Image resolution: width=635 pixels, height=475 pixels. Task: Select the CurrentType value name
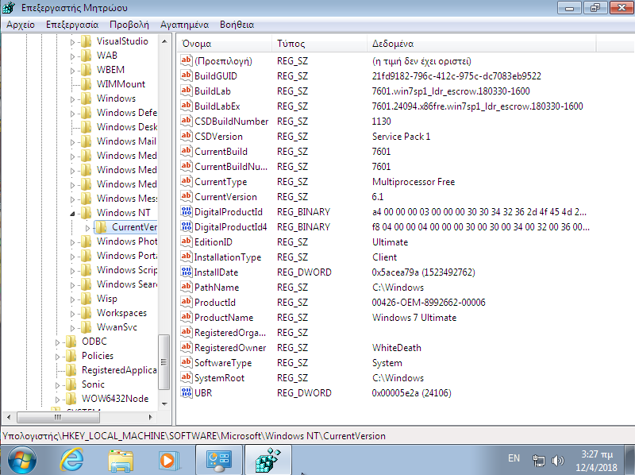coord(221,182)
